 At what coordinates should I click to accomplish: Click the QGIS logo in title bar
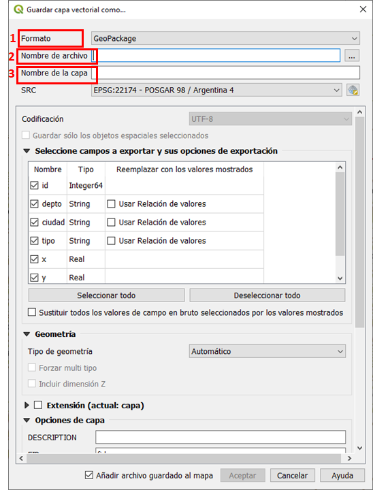coord(18,10)
